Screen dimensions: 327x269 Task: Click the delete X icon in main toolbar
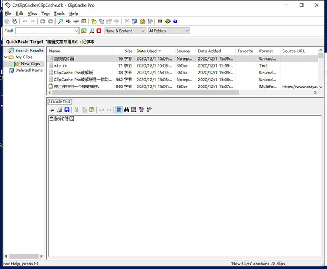126,21
